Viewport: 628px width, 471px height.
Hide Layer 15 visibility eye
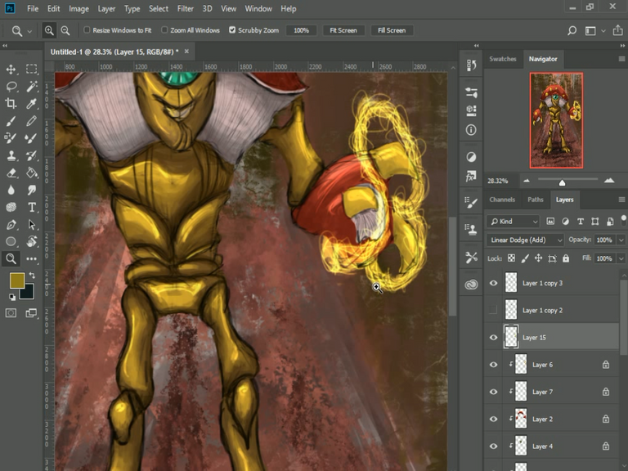(x=493, y=337)
